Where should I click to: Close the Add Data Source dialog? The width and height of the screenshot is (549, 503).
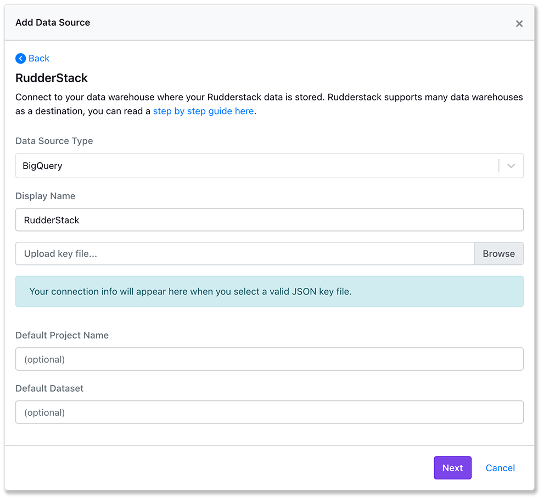point(519,24)
